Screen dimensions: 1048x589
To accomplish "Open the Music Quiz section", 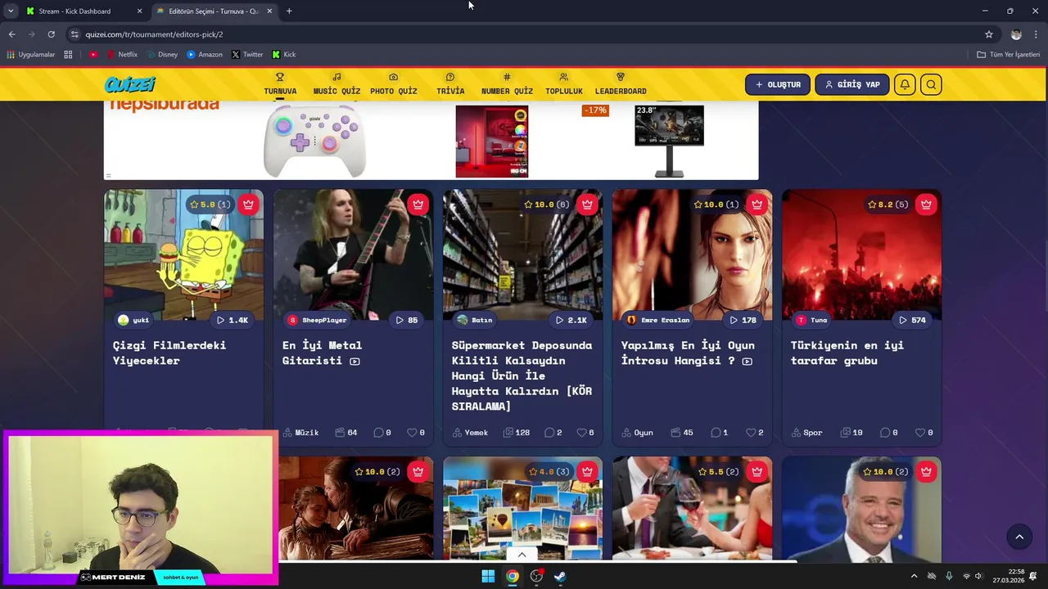I will coord(337,84).
